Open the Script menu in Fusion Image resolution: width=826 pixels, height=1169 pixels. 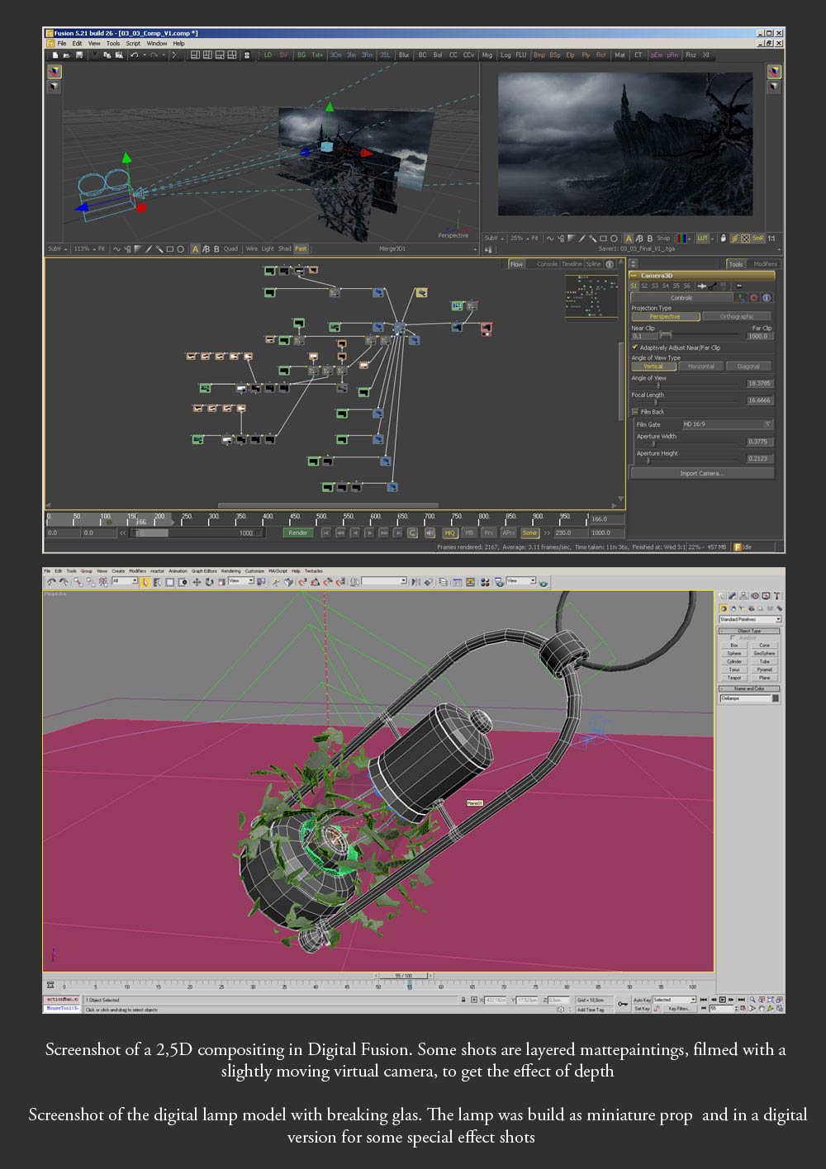(x=133, y=44)
